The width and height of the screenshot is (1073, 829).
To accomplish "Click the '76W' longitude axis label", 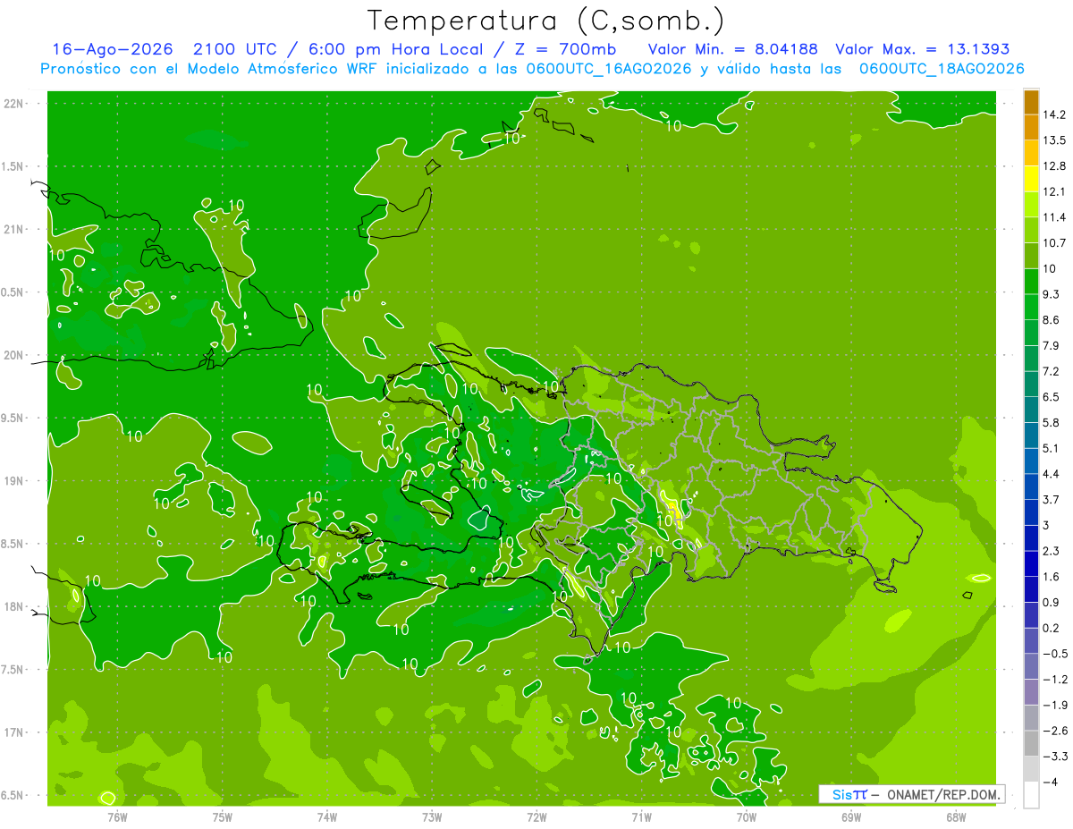I will pyautogui.click(x=117, y=816).
